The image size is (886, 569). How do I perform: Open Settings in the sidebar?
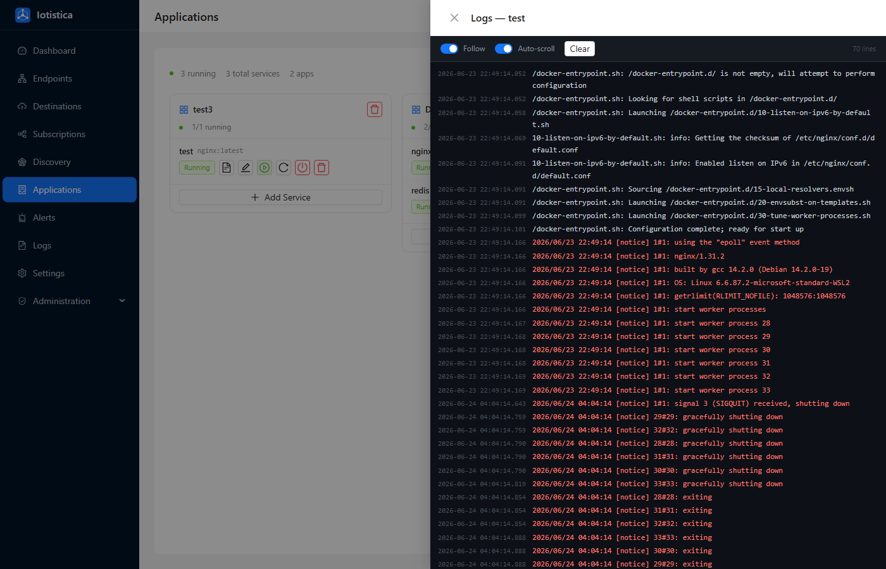[70, 273]
